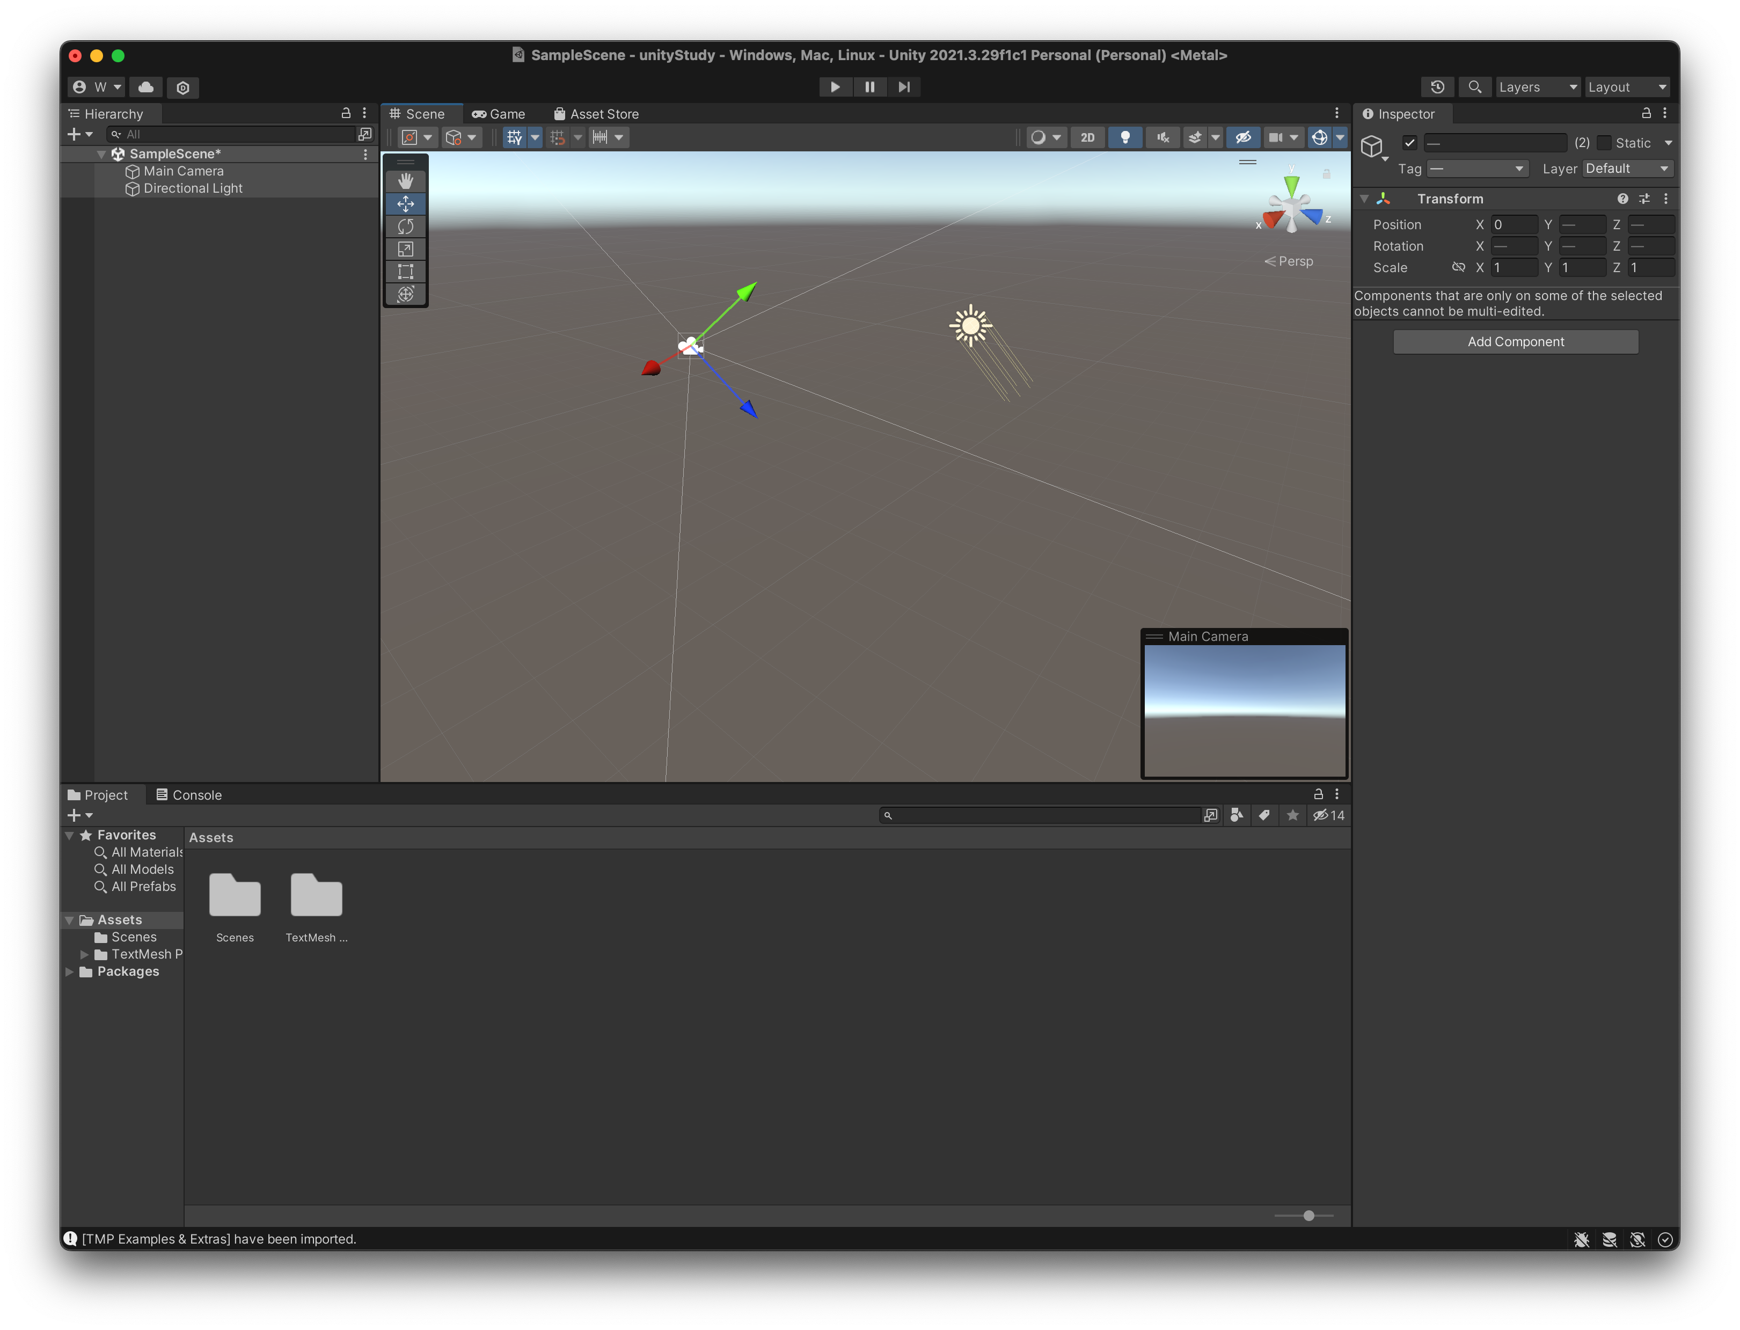Open Gizmos dropdown arrow
This screenshot has height=1330, width=1740.
1340,137
